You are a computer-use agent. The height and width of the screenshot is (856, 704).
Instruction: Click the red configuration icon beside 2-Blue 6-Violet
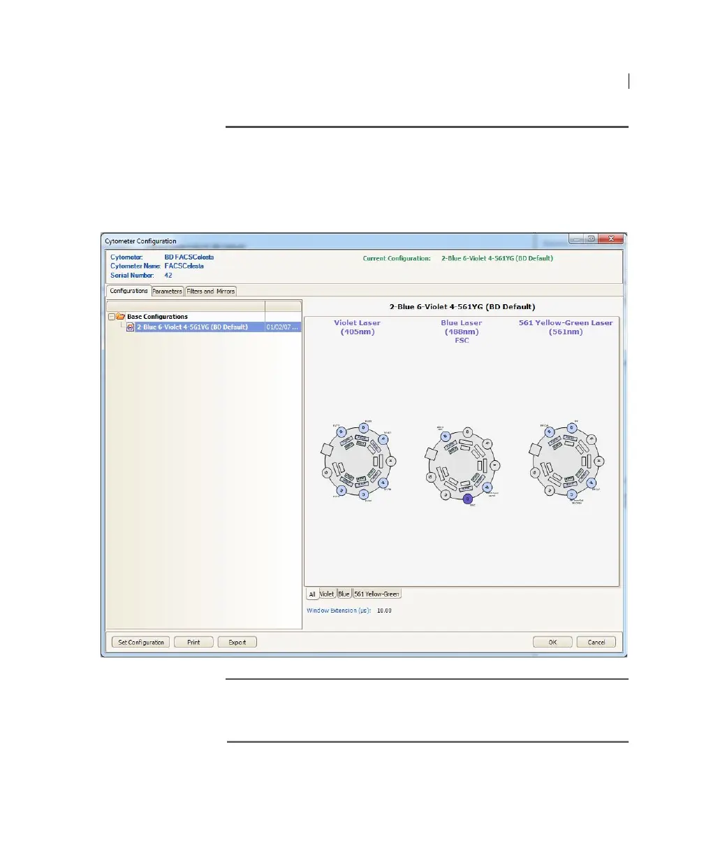pyautogui.click(x=130, y=327)
